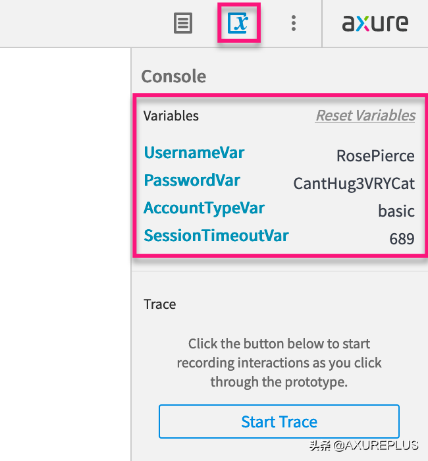Select the SessionTimeoutVar variable name
The width and height of the screenshot is (428, 461).
point(216,236)
